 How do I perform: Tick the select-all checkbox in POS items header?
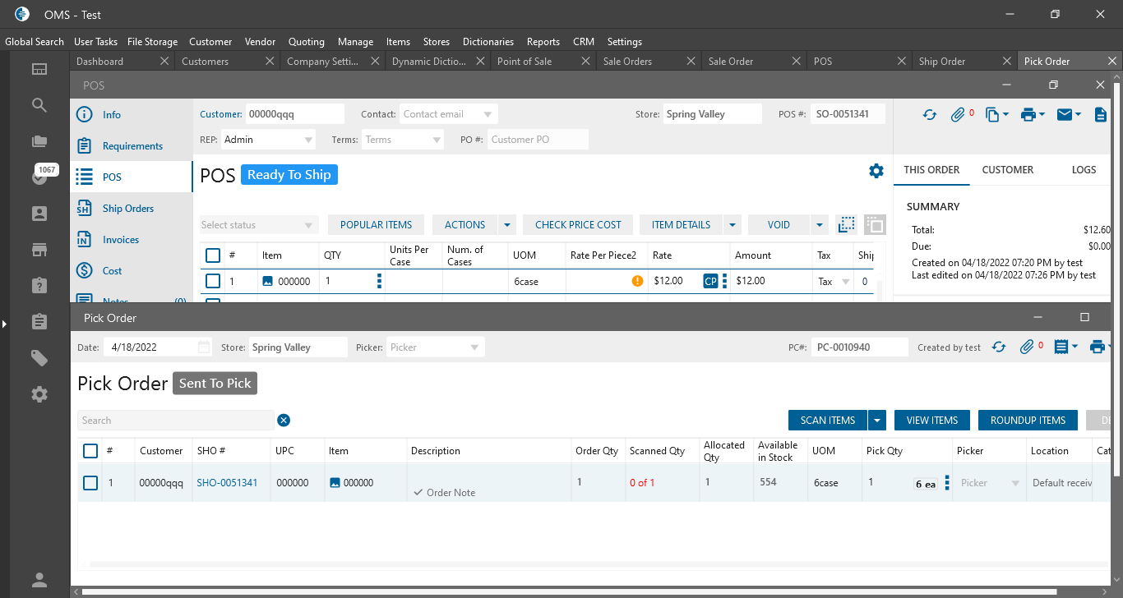[213, 255]
